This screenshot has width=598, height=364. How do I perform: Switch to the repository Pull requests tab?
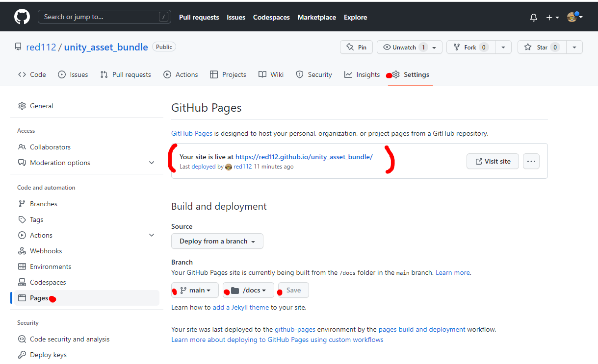[x=126, y=74]
